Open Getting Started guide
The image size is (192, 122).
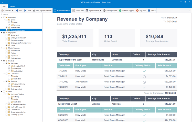[x=110, y=11]
